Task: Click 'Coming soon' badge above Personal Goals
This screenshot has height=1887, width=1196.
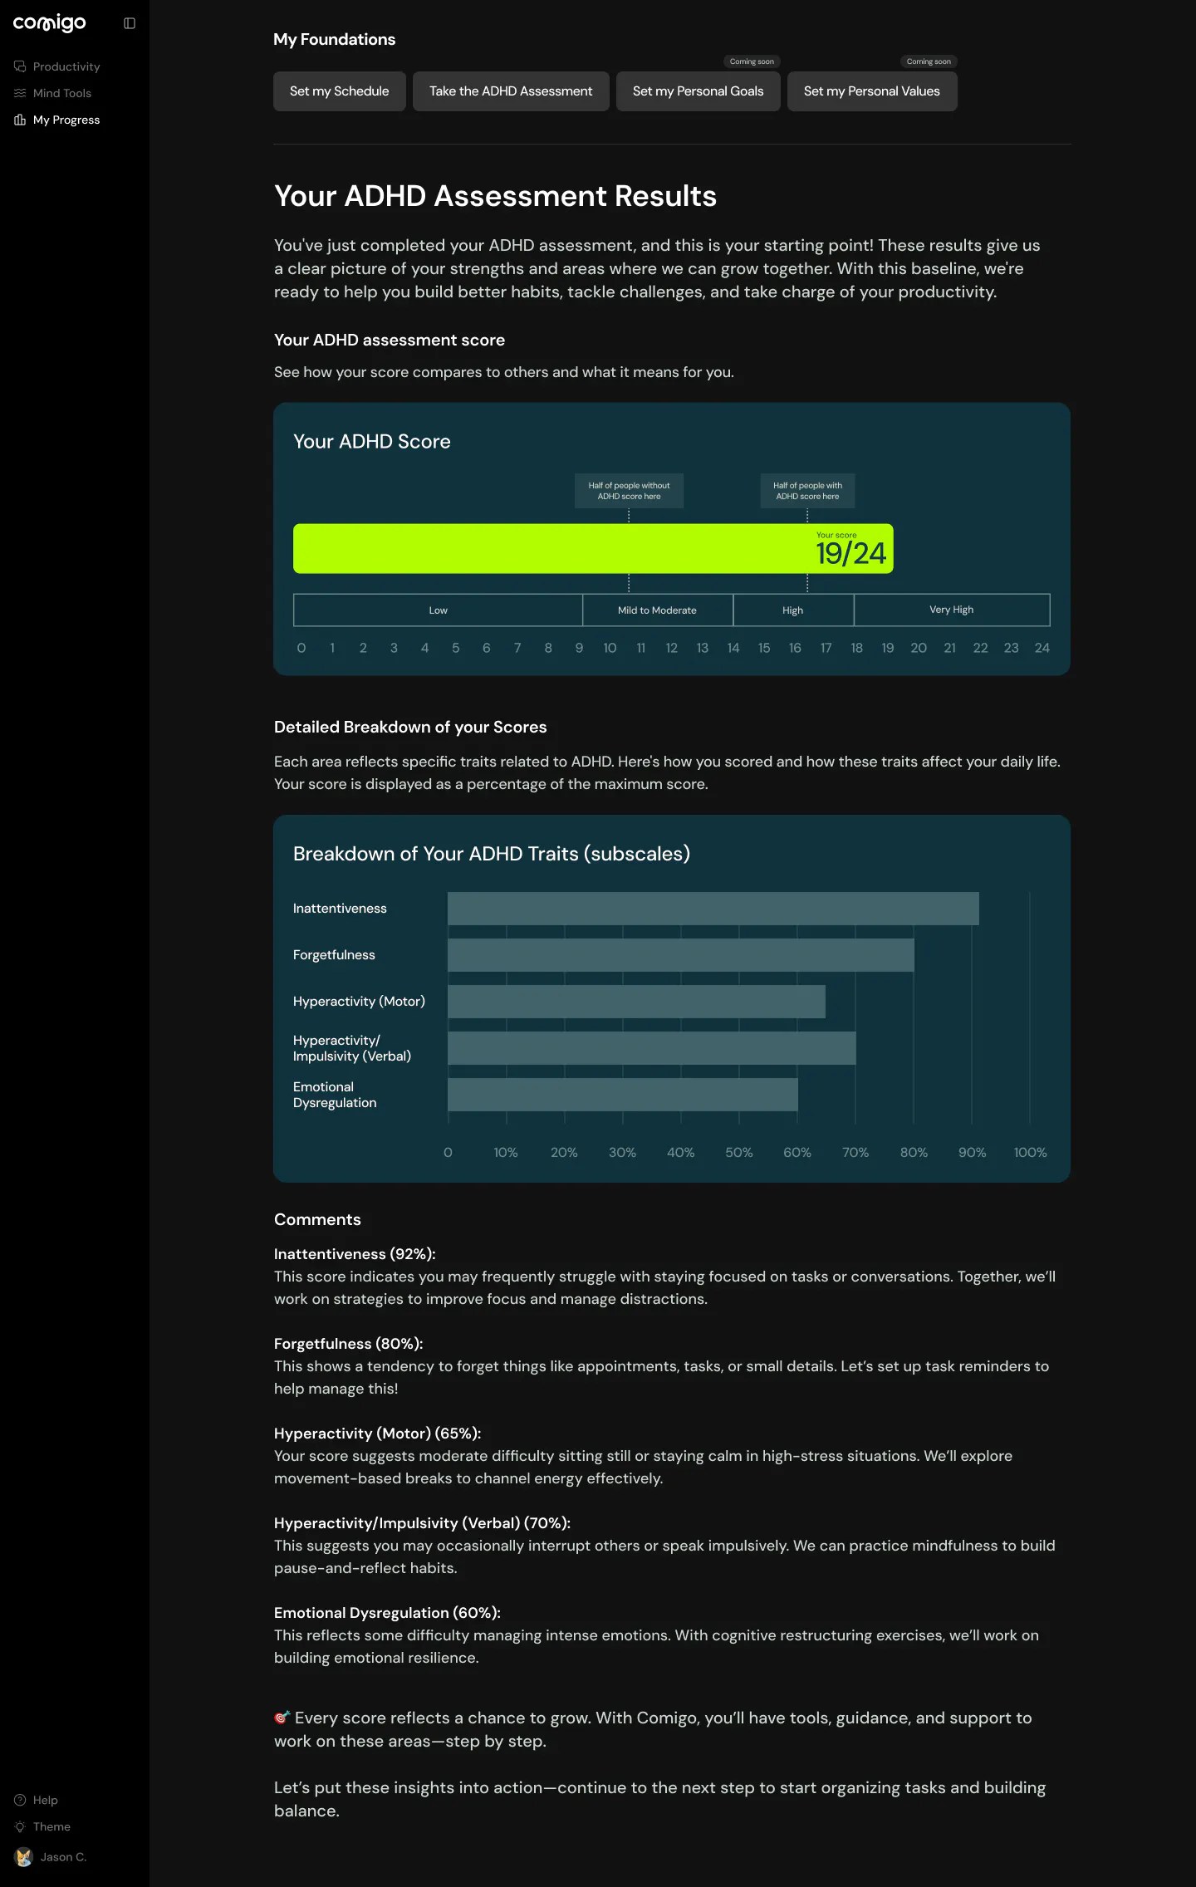Action: point(752,61)
